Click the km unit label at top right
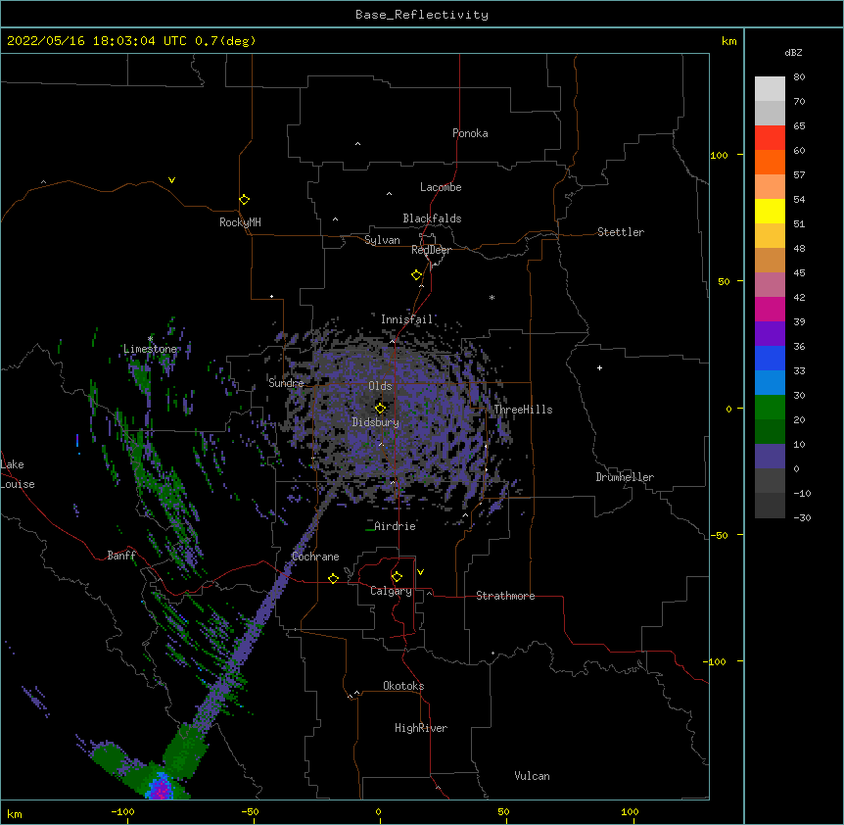Viewport: 844px width, 825px height. [x=729, y=41]
